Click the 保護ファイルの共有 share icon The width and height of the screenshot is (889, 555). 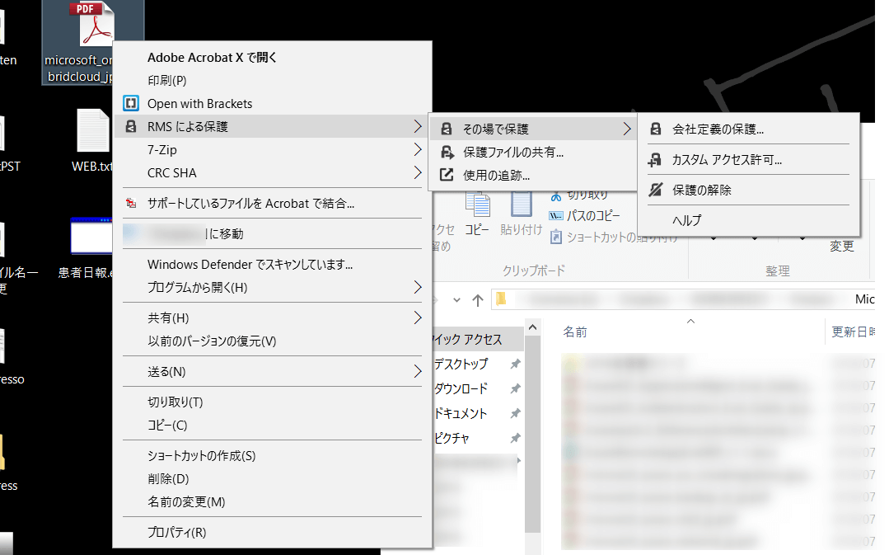coord(447,153)
